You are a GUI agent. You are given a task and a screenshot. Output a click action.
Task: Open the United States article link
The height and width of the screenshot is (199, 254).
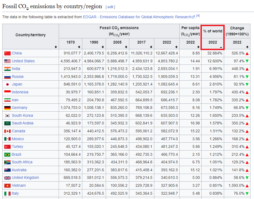(x=23, y=61)
